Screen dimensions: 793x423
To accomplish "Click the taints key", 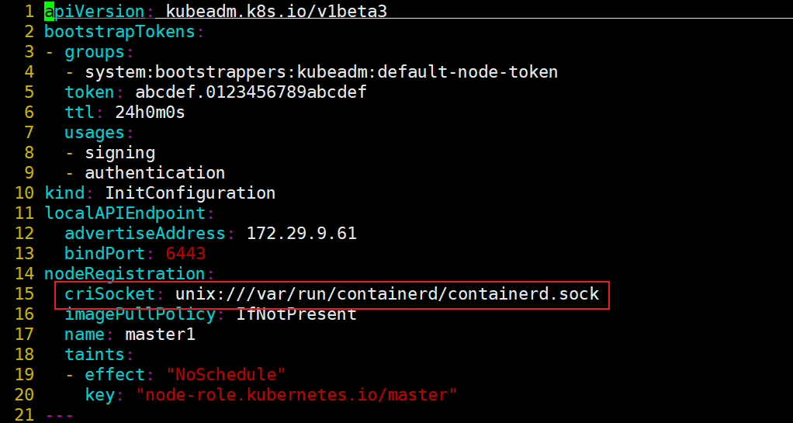I will 95,355.
